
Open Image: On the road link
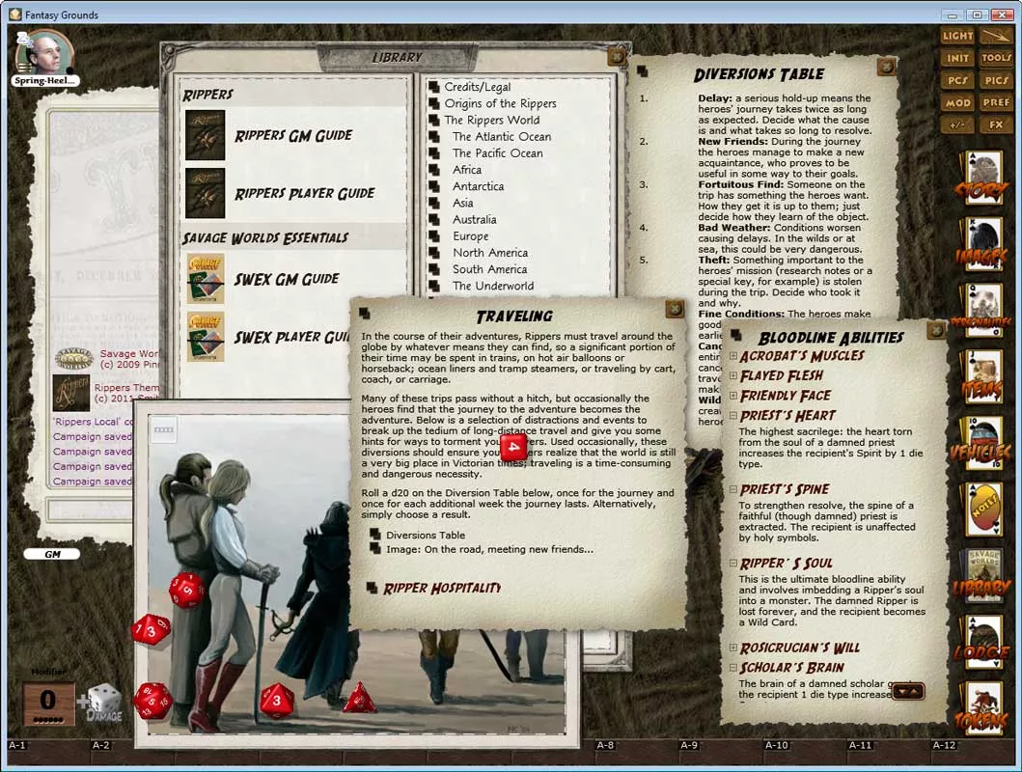[x=482, y=549]
